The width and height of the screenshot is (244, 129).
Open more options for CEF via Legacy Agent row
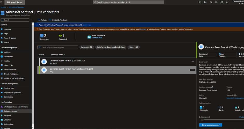(192, 70)
